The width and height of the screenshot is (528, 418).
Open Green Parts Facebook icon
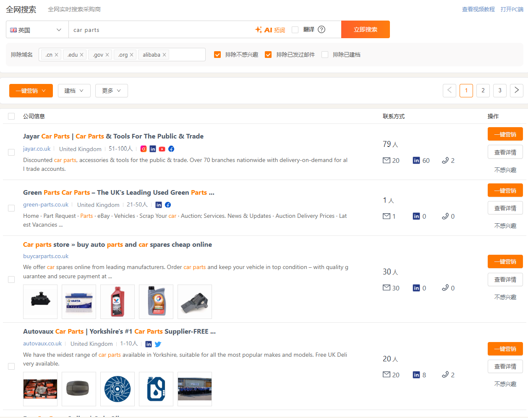168,205
